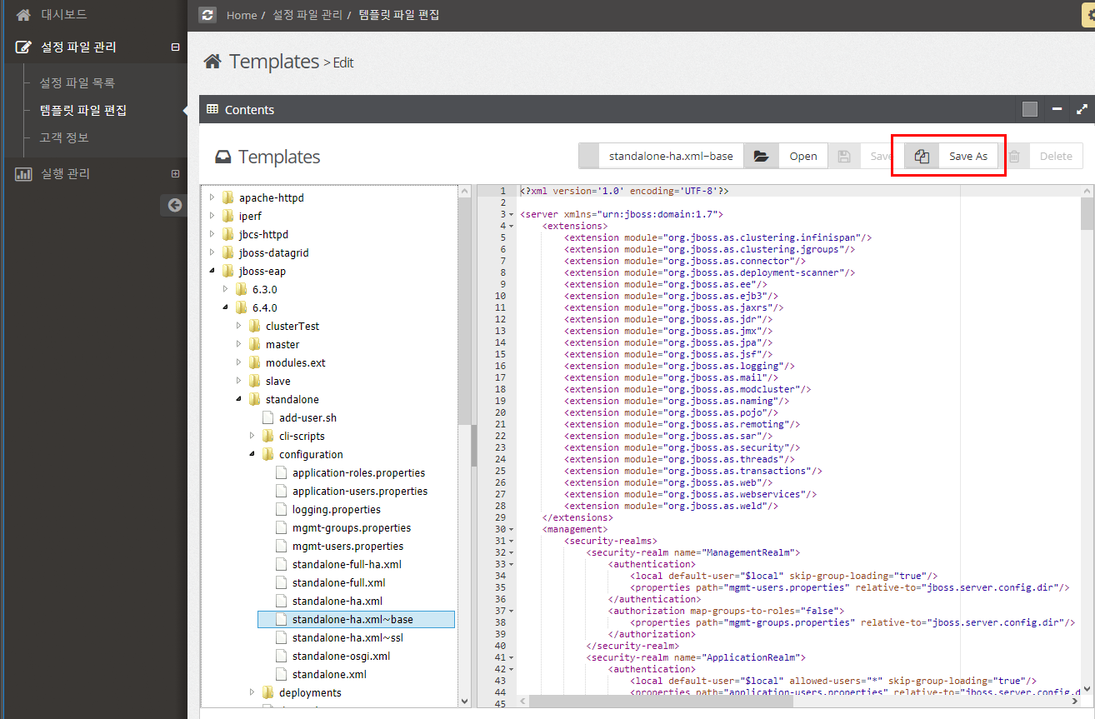Expand the apache-httpd folder
Viewport: 1095px width, 719px height.
click(212, 198)
